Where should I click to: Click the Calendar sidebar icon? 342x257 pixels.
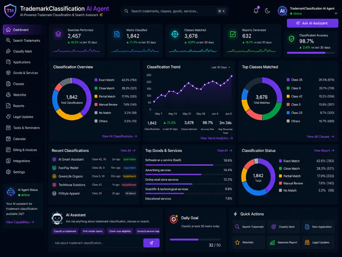(8, 139)
